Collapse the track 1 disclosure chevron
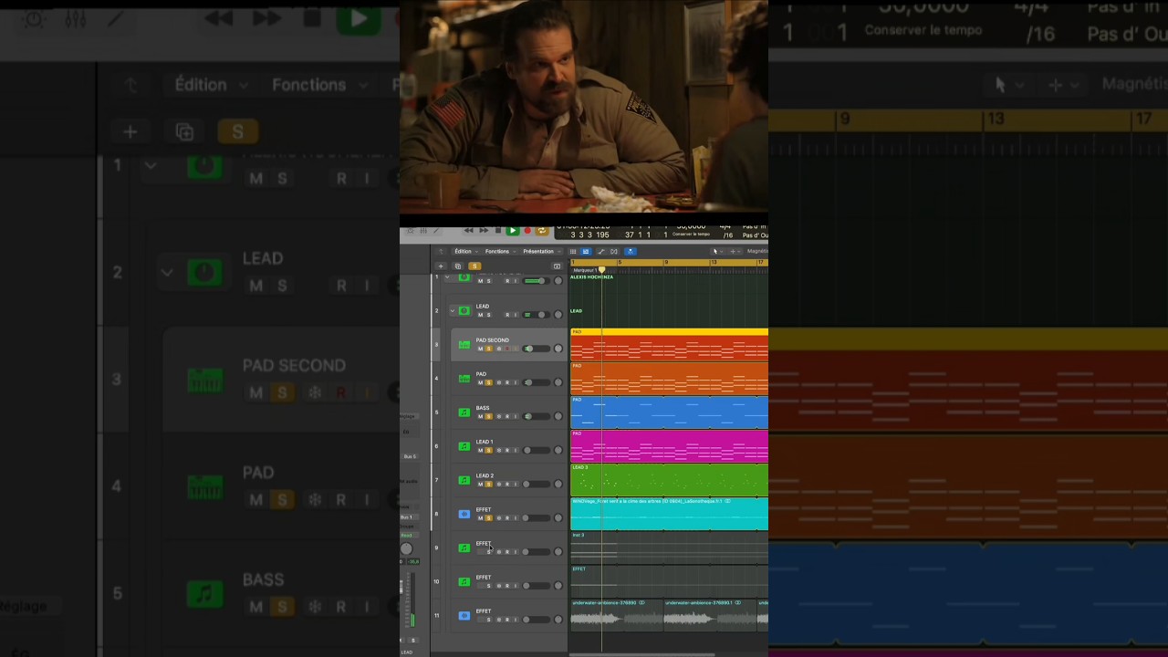 (x=446, y=277)
